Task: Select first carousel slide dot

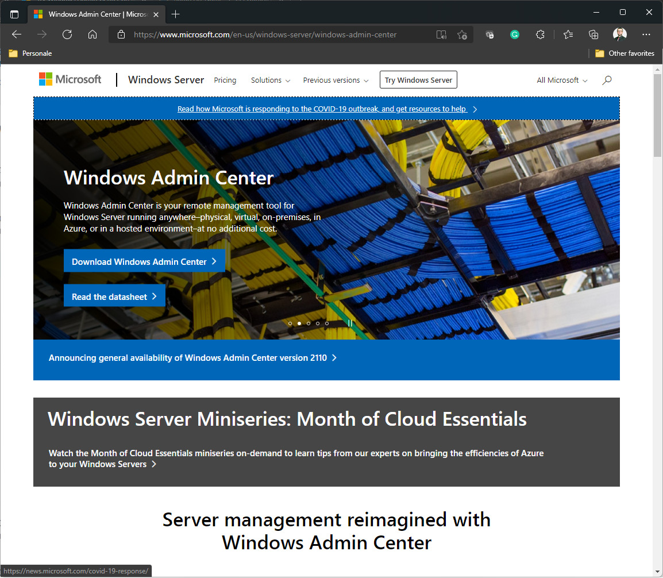Action: [x=290, y=323]
